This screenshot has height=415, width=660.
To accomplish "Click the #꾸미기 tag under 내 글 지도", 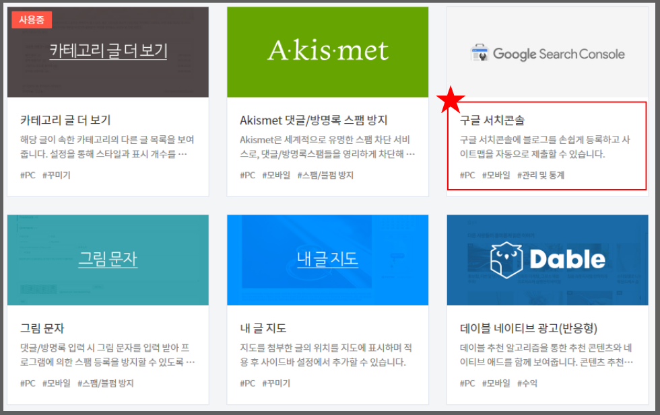I will click(276, 383).
